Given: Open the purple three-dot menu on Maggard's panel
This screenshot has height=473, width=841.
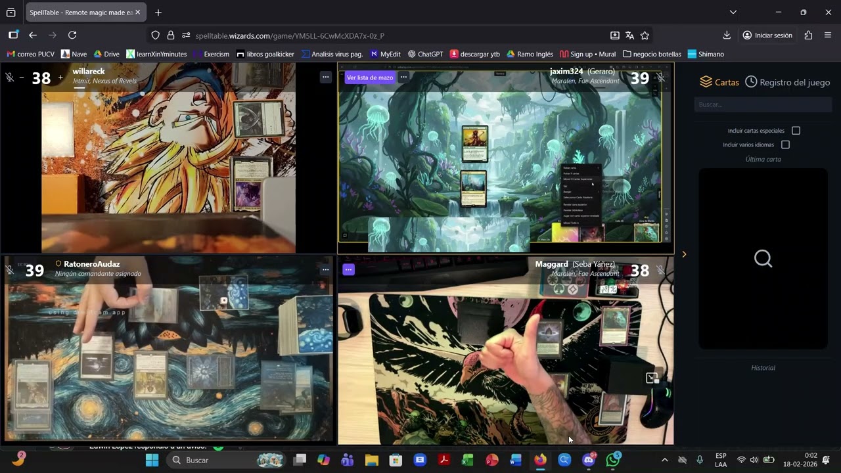Looking at the screenshot, I should coord(348,269).
